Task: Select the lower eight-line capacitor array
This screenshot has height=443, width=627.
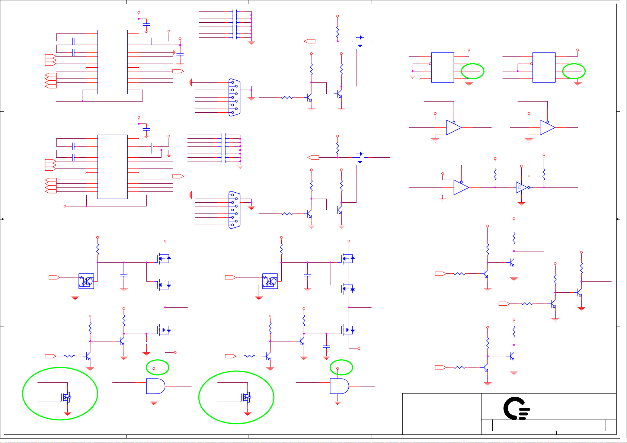Action: pyautogui.click(x=223, y=148)
